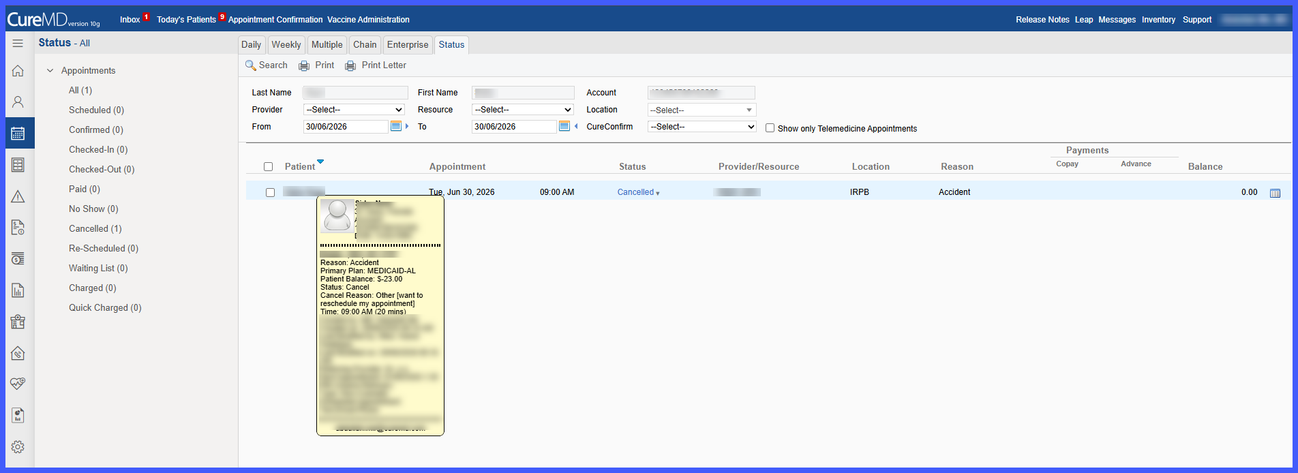Open the Patient person icon in sidebar

pos(18,102)
